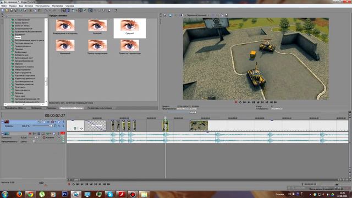
Task: Toggle Enable Snapping in main toolbar
Action: pyautogui.click(x=63, y=10)
